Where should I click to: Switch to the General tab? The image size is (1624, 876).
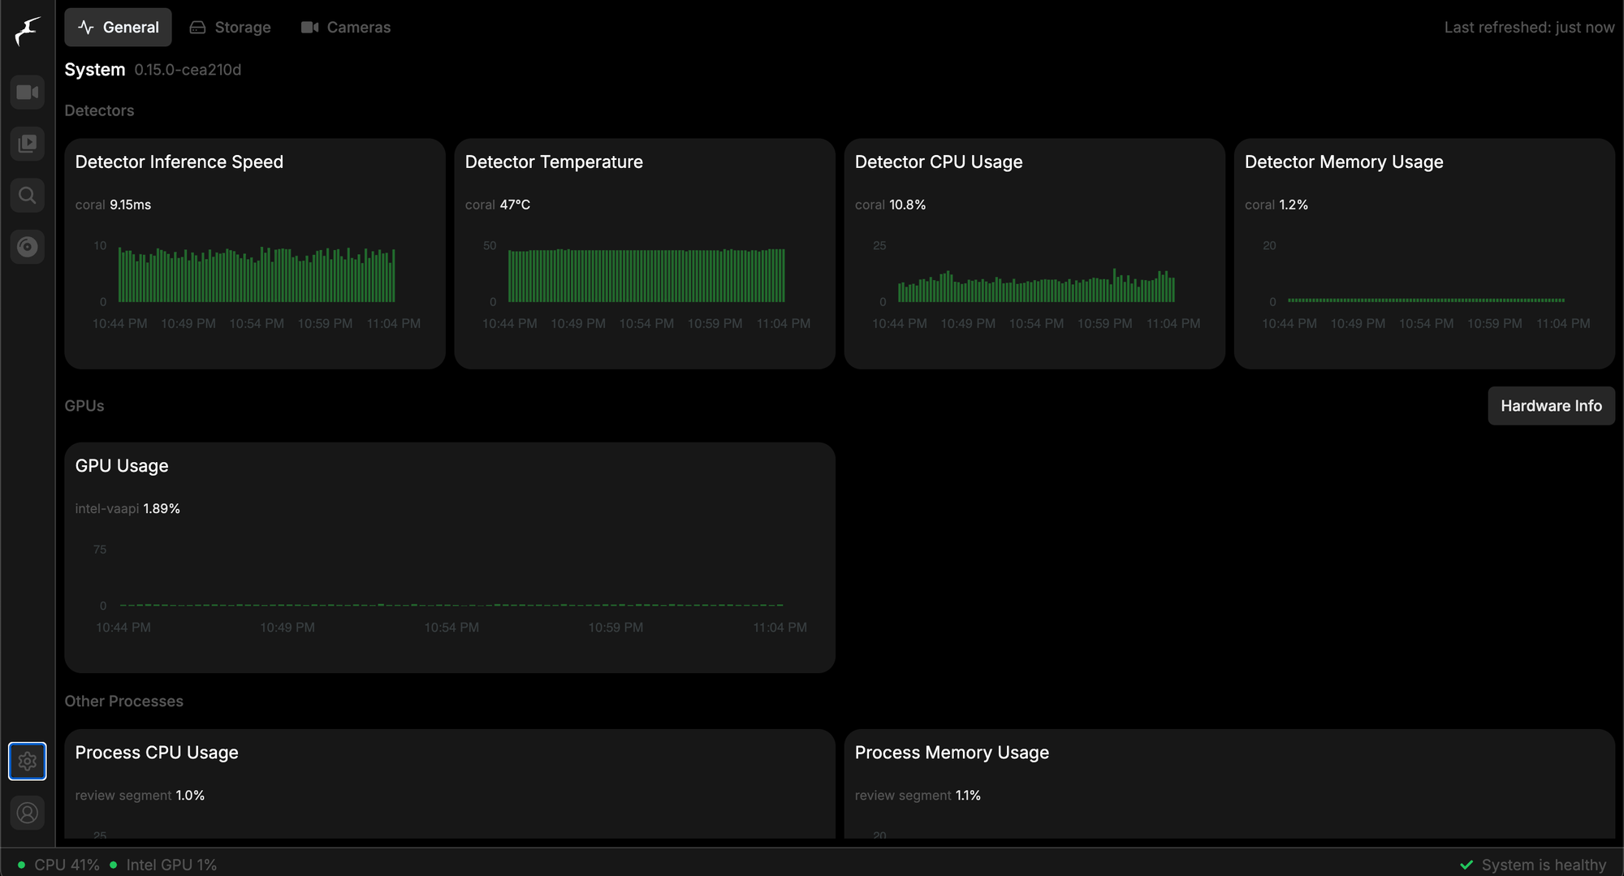pos(119,28)
